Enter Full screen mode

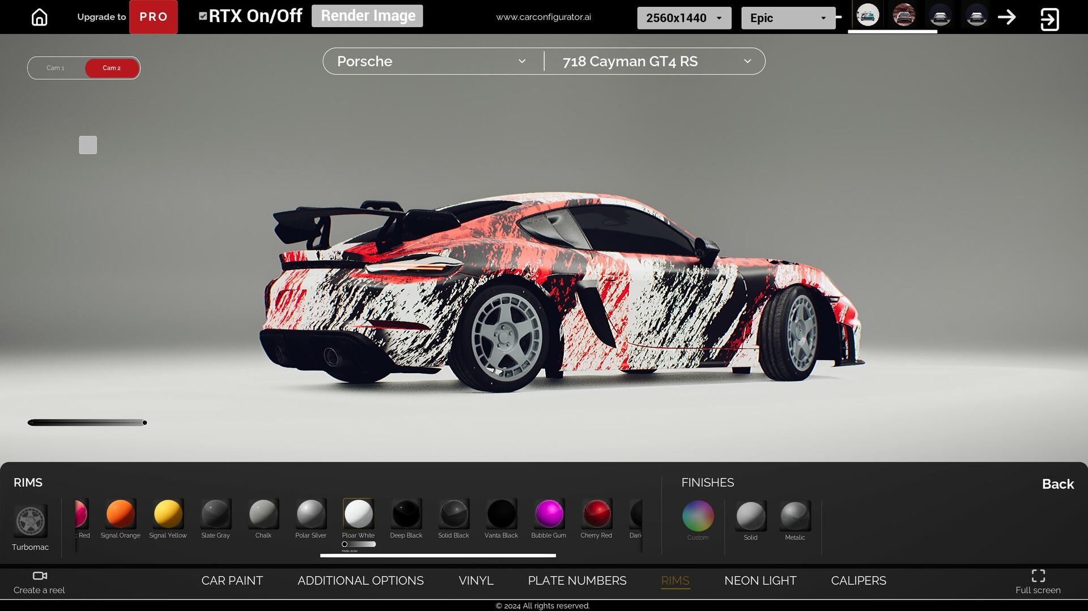(x=1038, y=582)
